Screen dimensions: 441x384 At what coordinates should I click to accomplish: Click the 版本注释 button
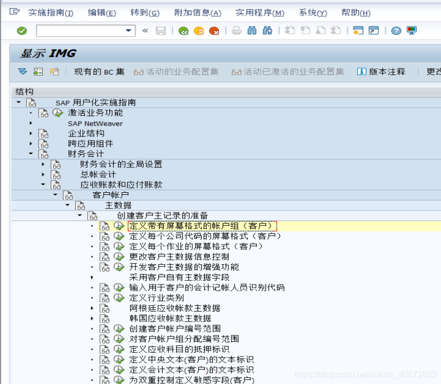click(381, 72)
